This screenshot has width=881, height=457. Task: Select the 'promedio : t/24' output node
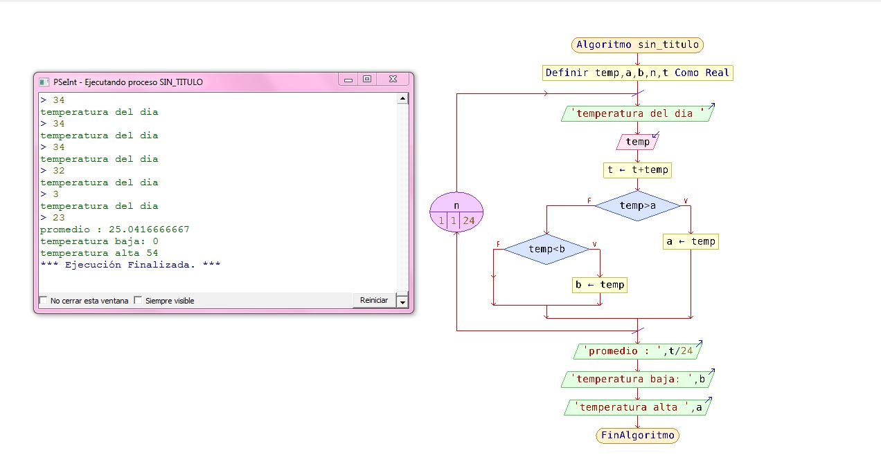637,351
